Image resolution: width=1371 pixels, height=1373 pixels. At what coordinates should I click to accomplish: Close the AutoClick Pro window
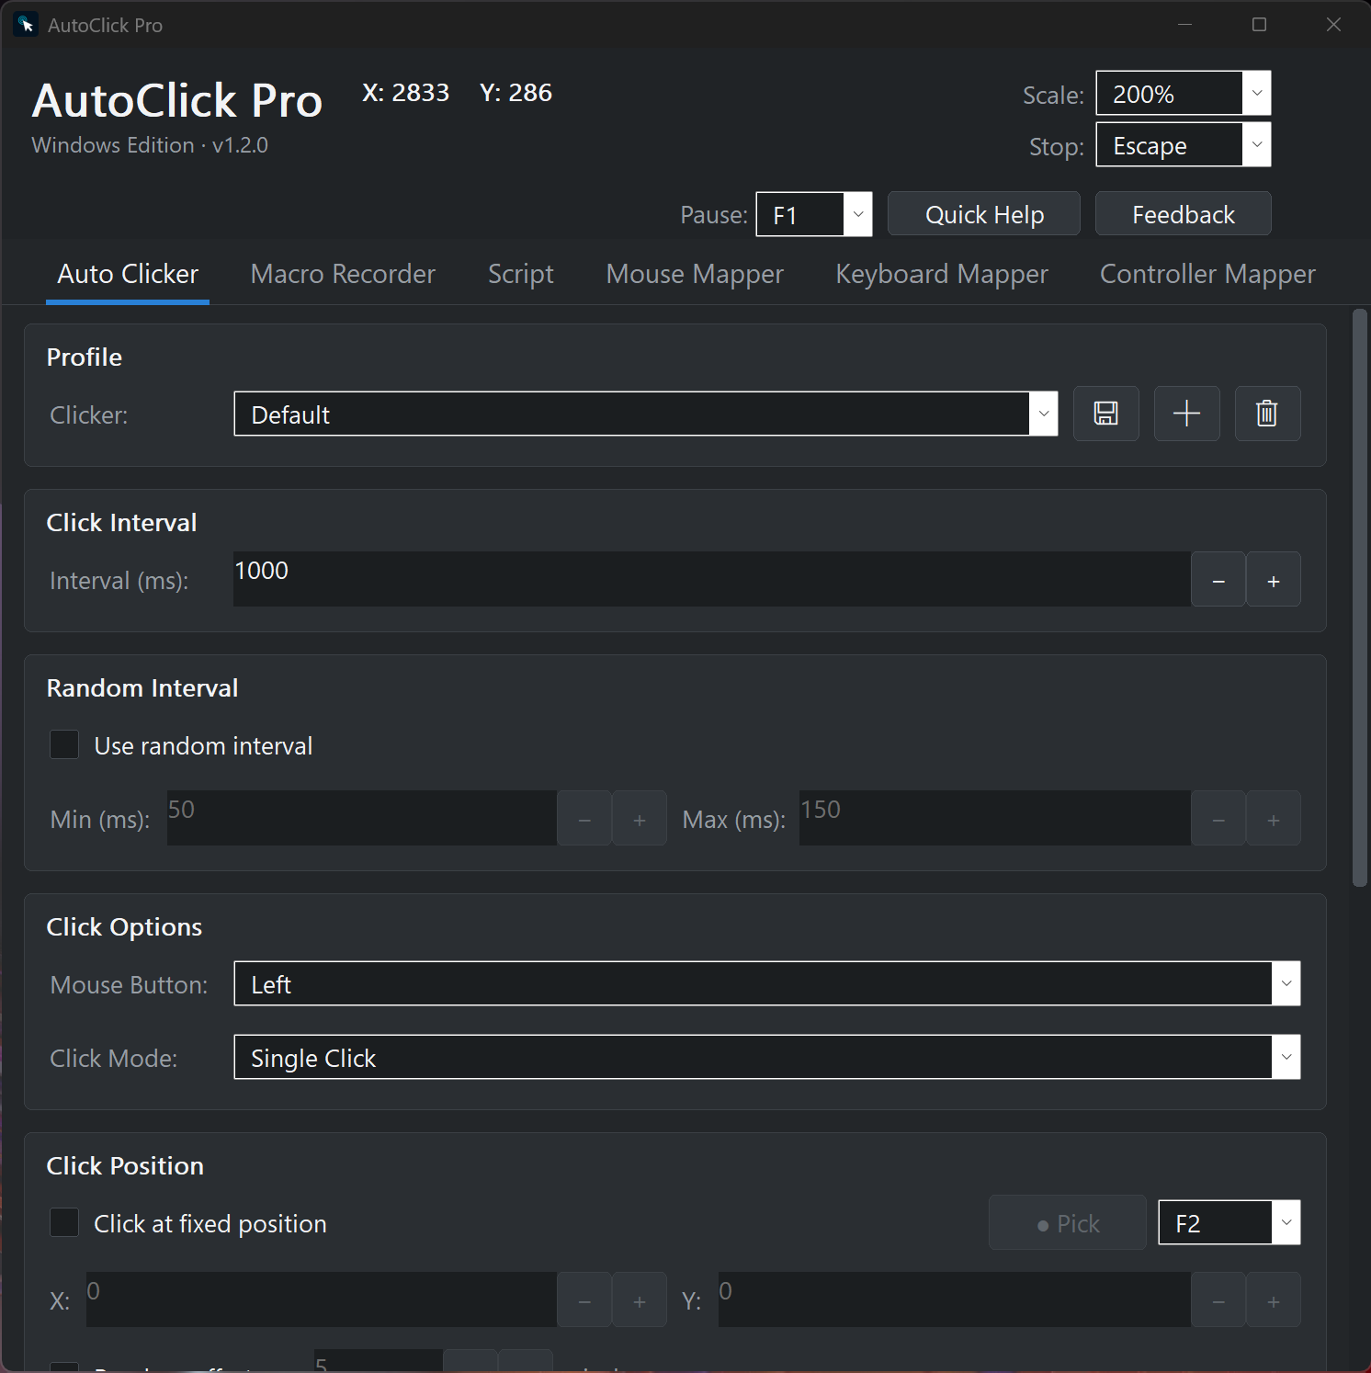[1333, 25]
